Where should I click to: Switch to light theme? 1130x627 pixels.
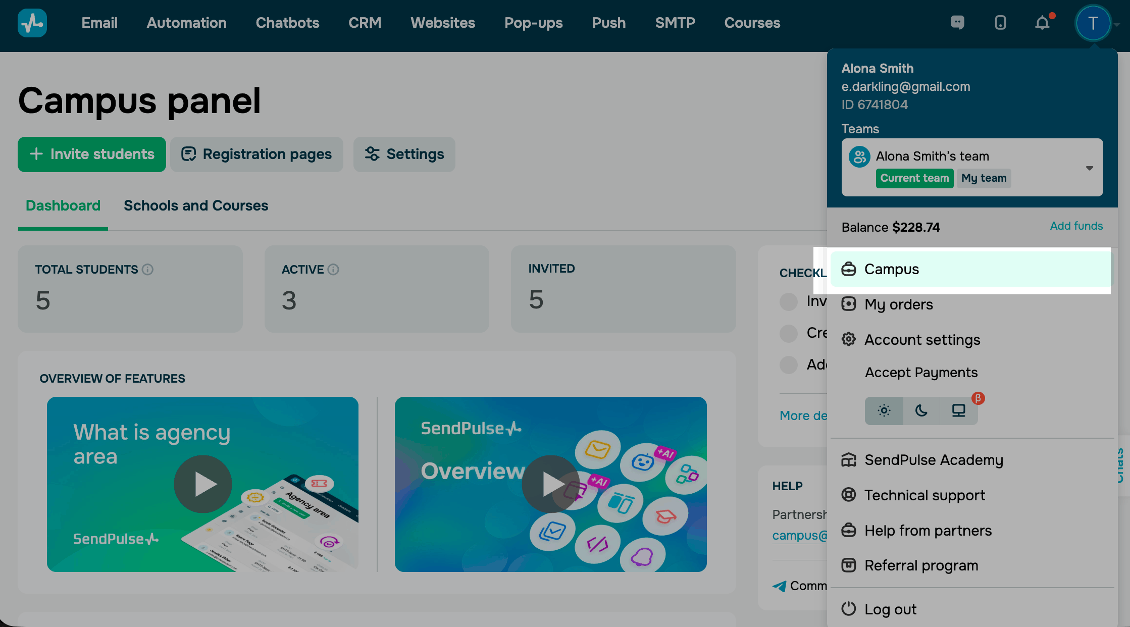[x=884, y=410]
